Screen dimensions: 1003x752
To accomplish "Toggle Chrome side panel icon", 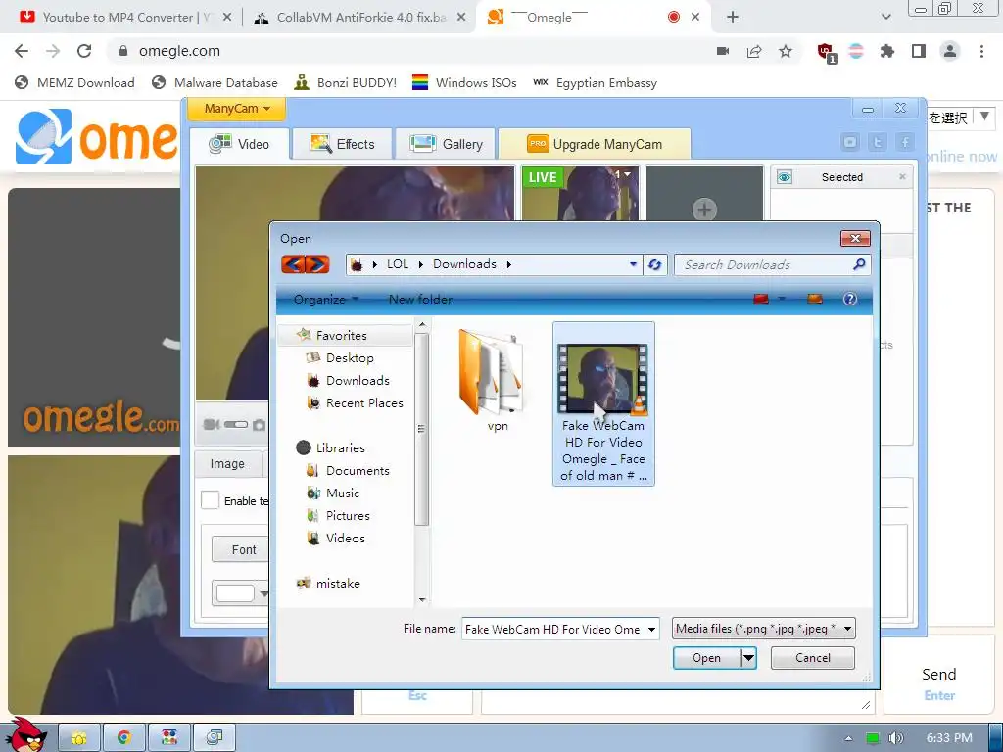I will [919, 51].
